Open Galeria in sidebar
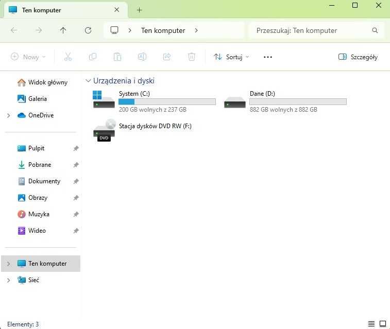This screenshot has width=390, height=329. point(32,99)
